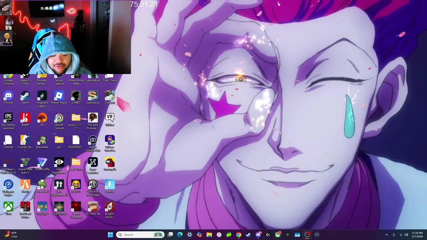The width and height of the screenshot is (427, 240).
Task: Select the Dispatch desktop shortcut
Action: [110, 98]
